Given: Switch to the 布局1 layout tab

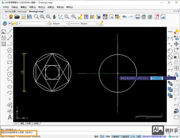Looking at the screenshot, I should click(x=29, y=123).
